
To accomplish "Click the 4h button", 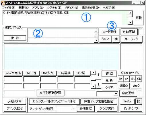I will tap(127, 79).
